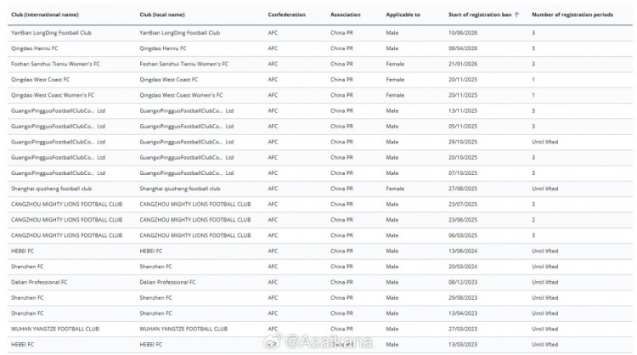Click Female in Shanghai qiusheng row
The width and height of the screenshot is (637, 355).
click(395, 189)
